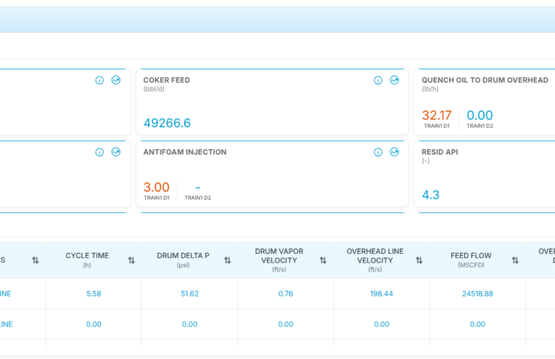This screenshot has height=359, width=555.
Task: Click Drum Vapor Velocity value 0.76
Action: point(286,294)
